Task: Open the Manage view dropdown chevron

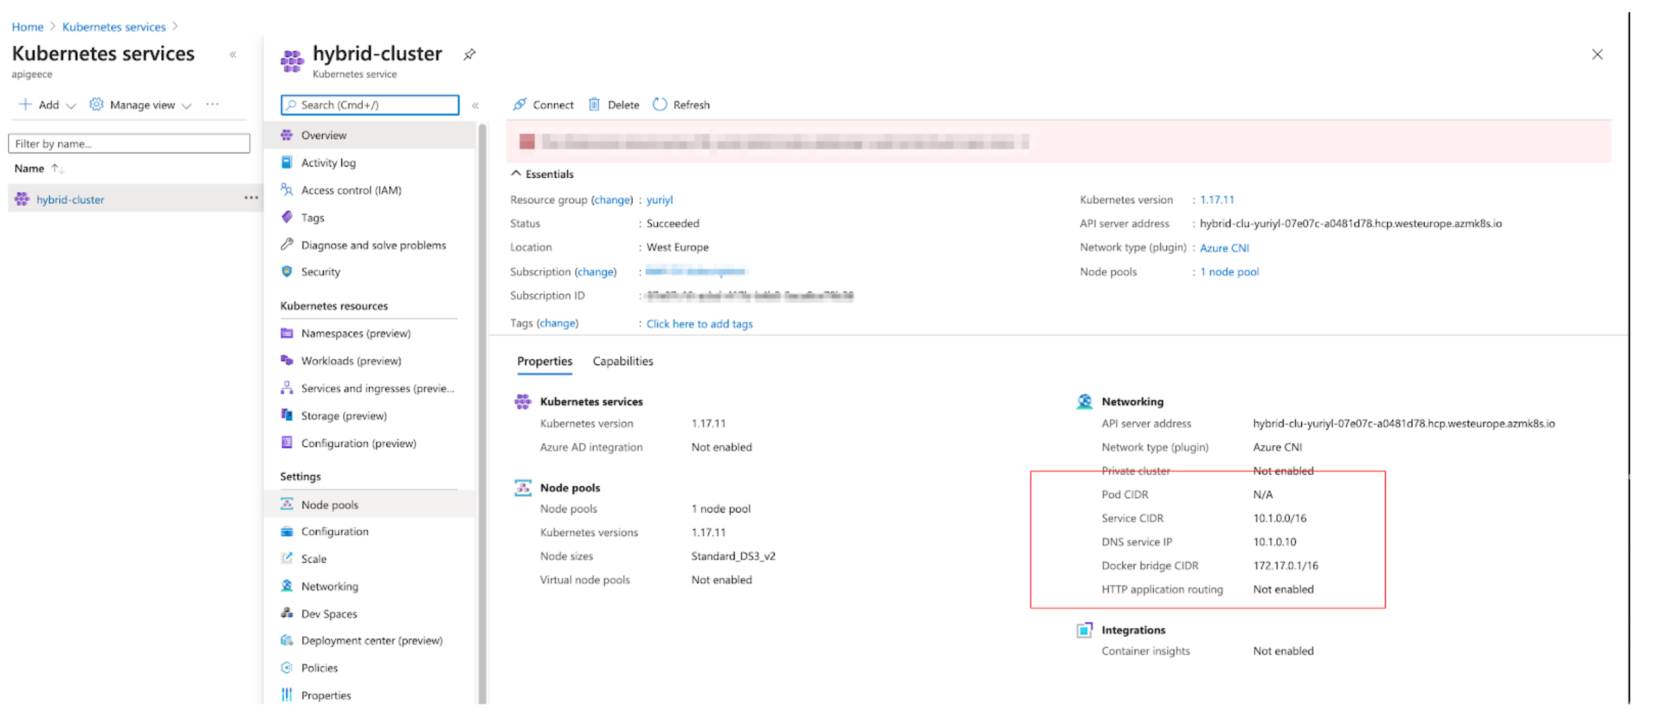Action: coord(187,105)
